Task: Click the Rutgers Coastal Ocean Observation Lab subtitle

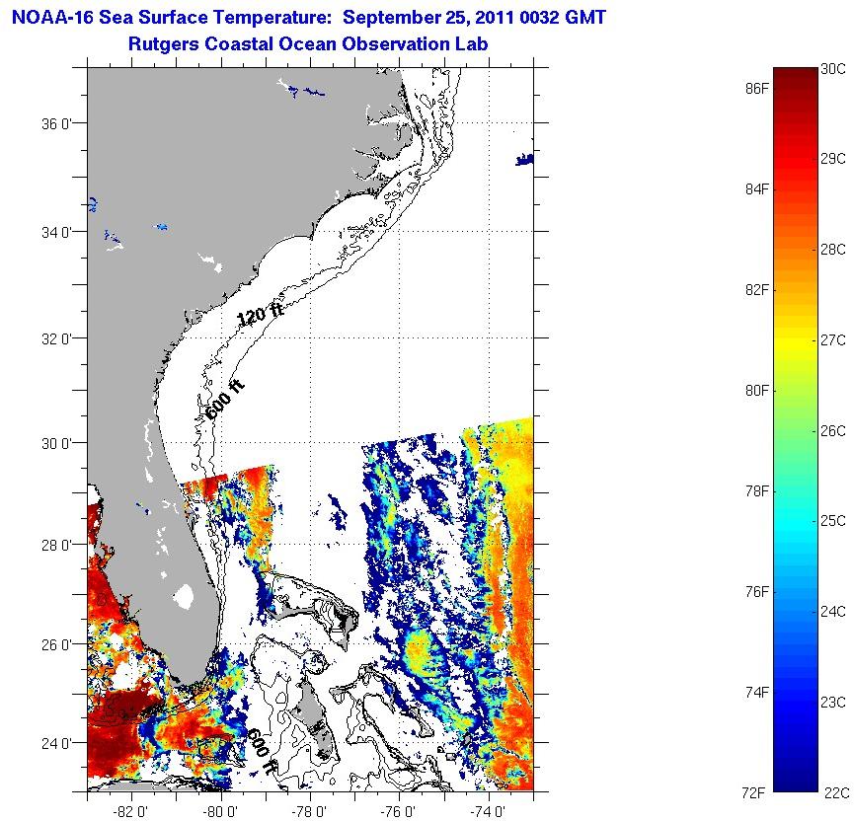Action: pos(308,44)
